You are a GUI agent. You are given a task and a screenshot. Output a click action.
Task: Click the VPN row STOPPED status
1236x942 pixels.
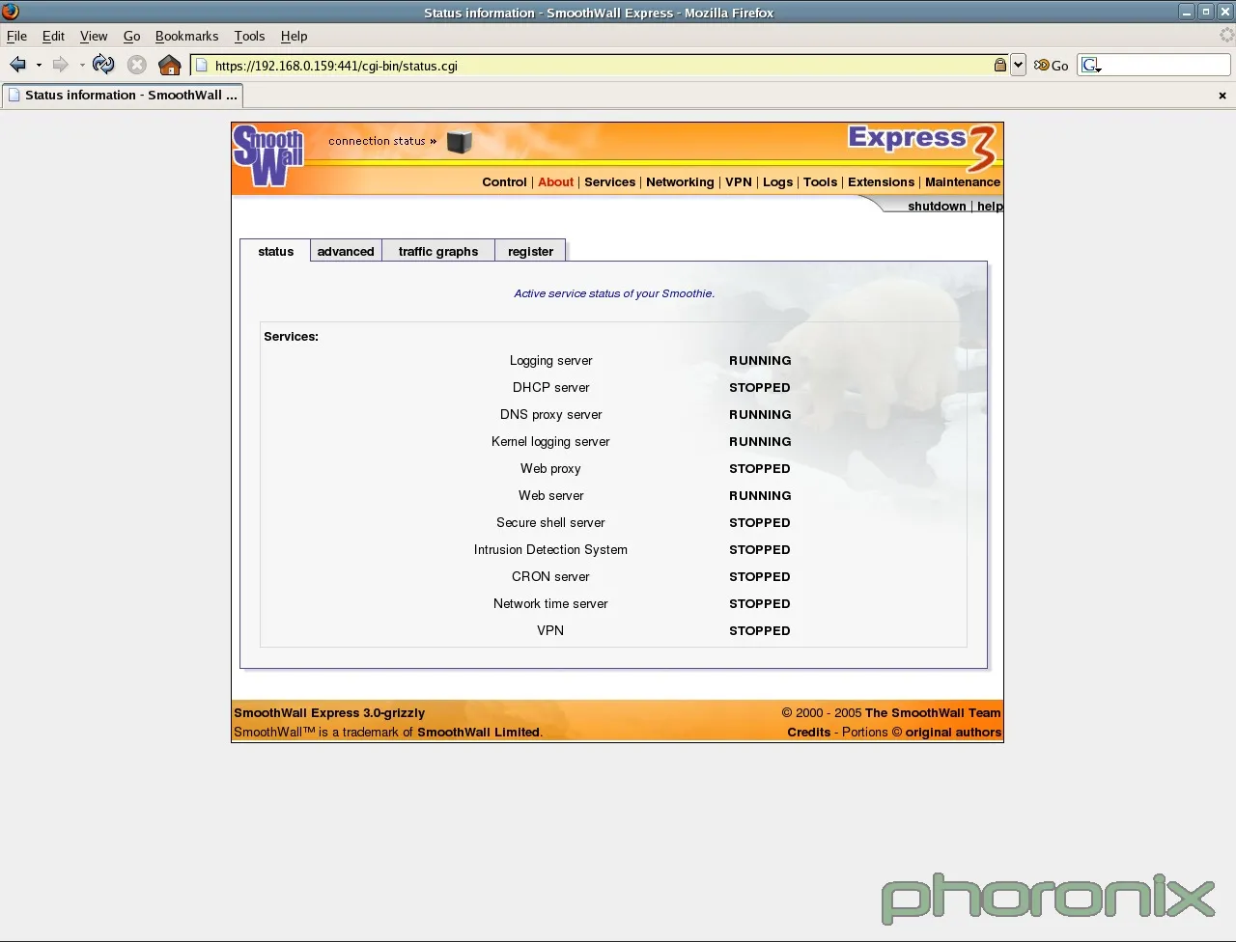pos(759,630)
